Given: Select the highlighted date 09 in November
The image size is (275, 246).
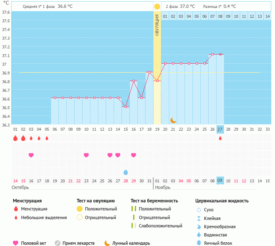Looking at the screenshot, I should (x=220, y=181).
